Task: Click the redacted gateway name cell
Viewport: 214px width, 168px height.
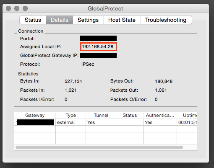Action: 35,122
